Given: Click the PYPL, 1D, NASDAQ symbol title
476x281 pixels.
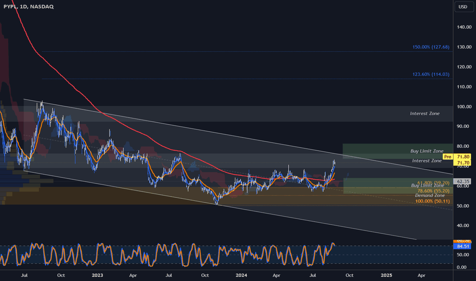Looking at the screenshot, I should click(29, 6).
